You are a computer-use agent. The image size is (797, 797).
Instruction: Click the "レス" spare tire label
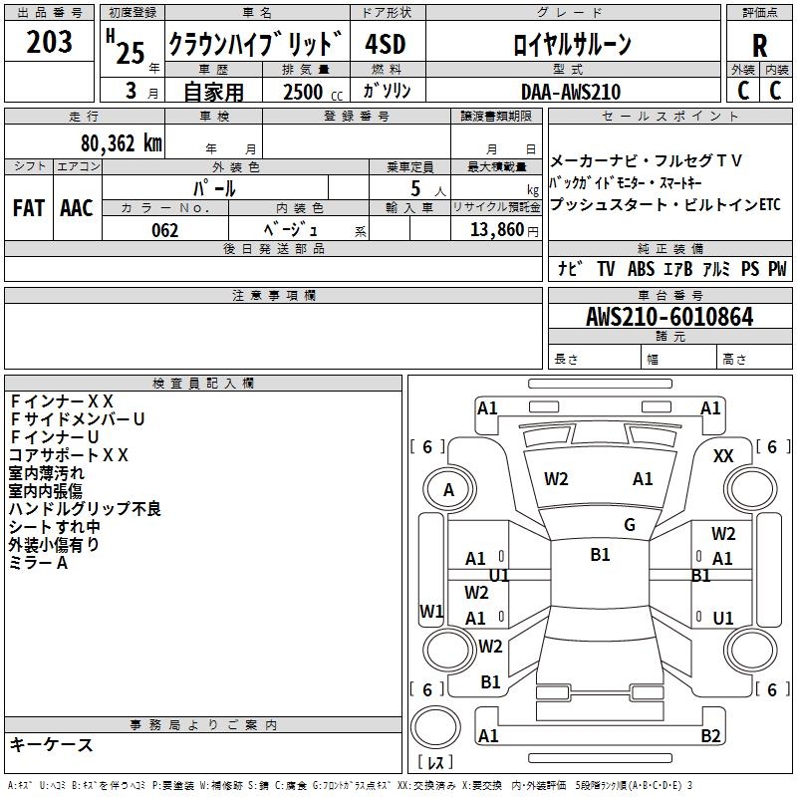tap(435, 762)
